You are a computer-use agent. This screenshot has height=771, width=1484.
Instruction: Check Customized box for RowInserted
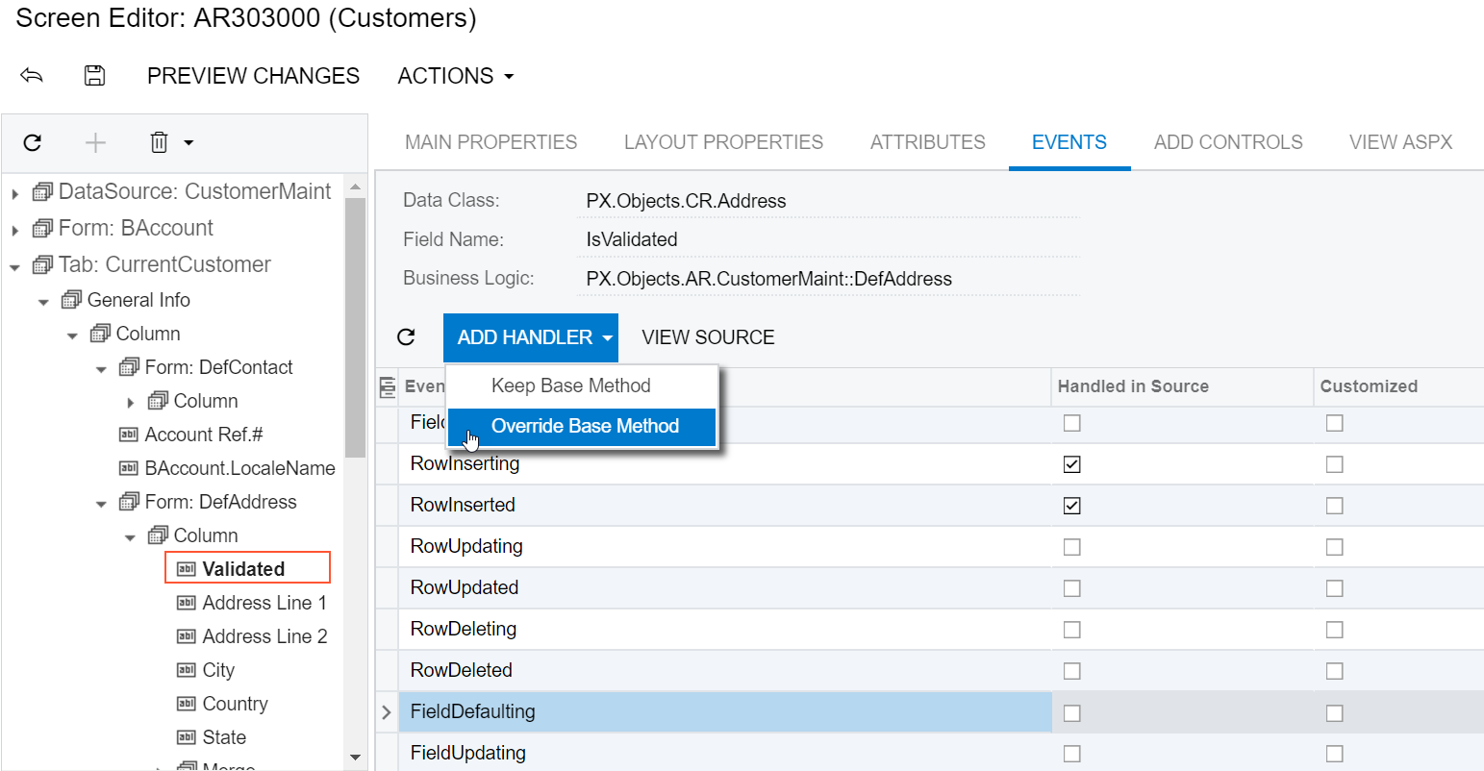[1334, 506]
